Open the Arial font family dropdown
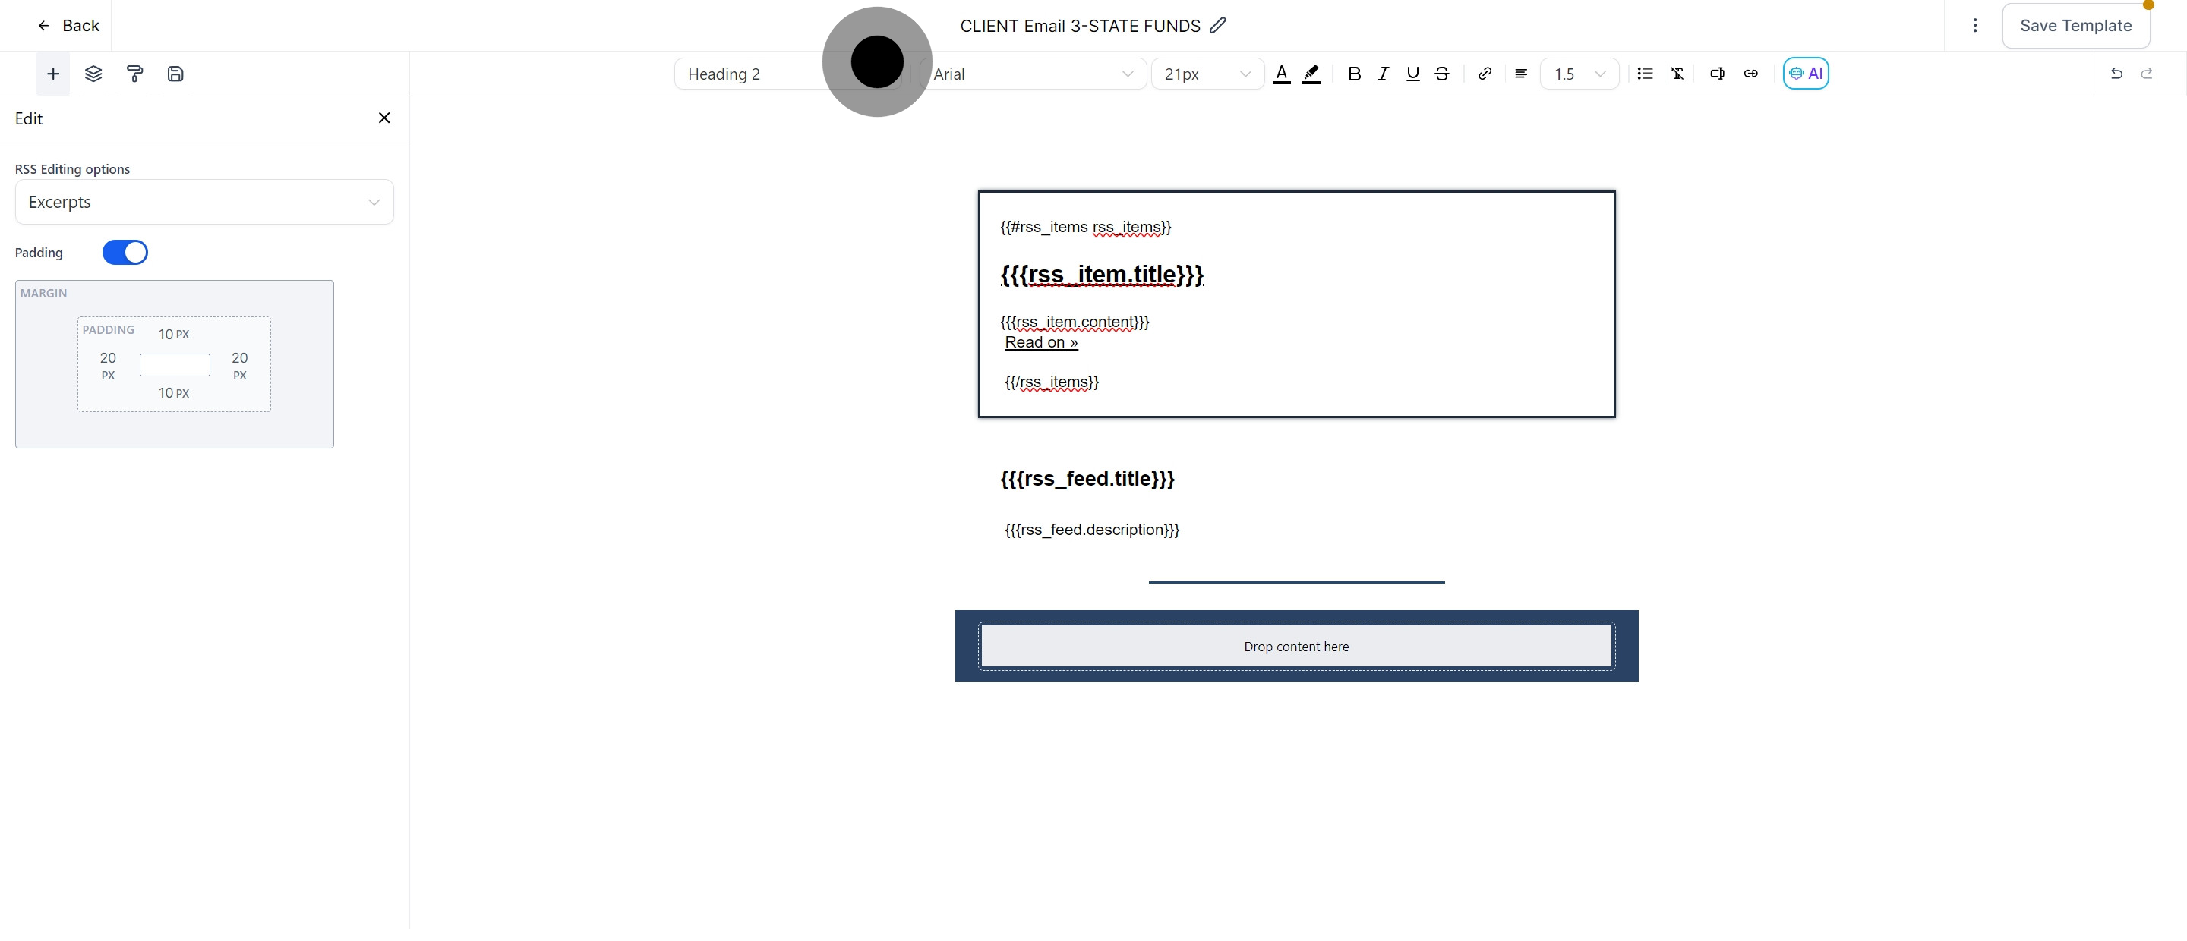 coord(1033,74)
